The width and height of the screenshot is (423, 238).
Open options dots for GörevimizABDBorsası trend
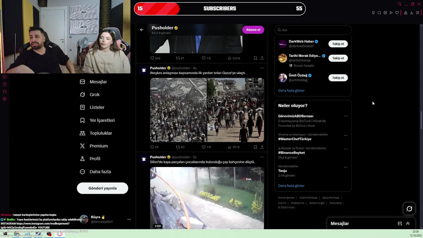[x=346, y=116]
